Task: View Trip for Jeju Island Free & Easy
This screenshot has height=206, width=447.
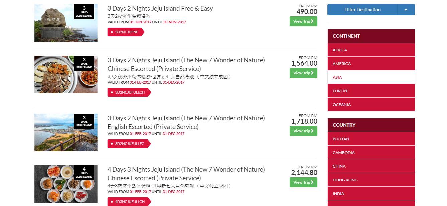Action: click(x=303, y=21)
